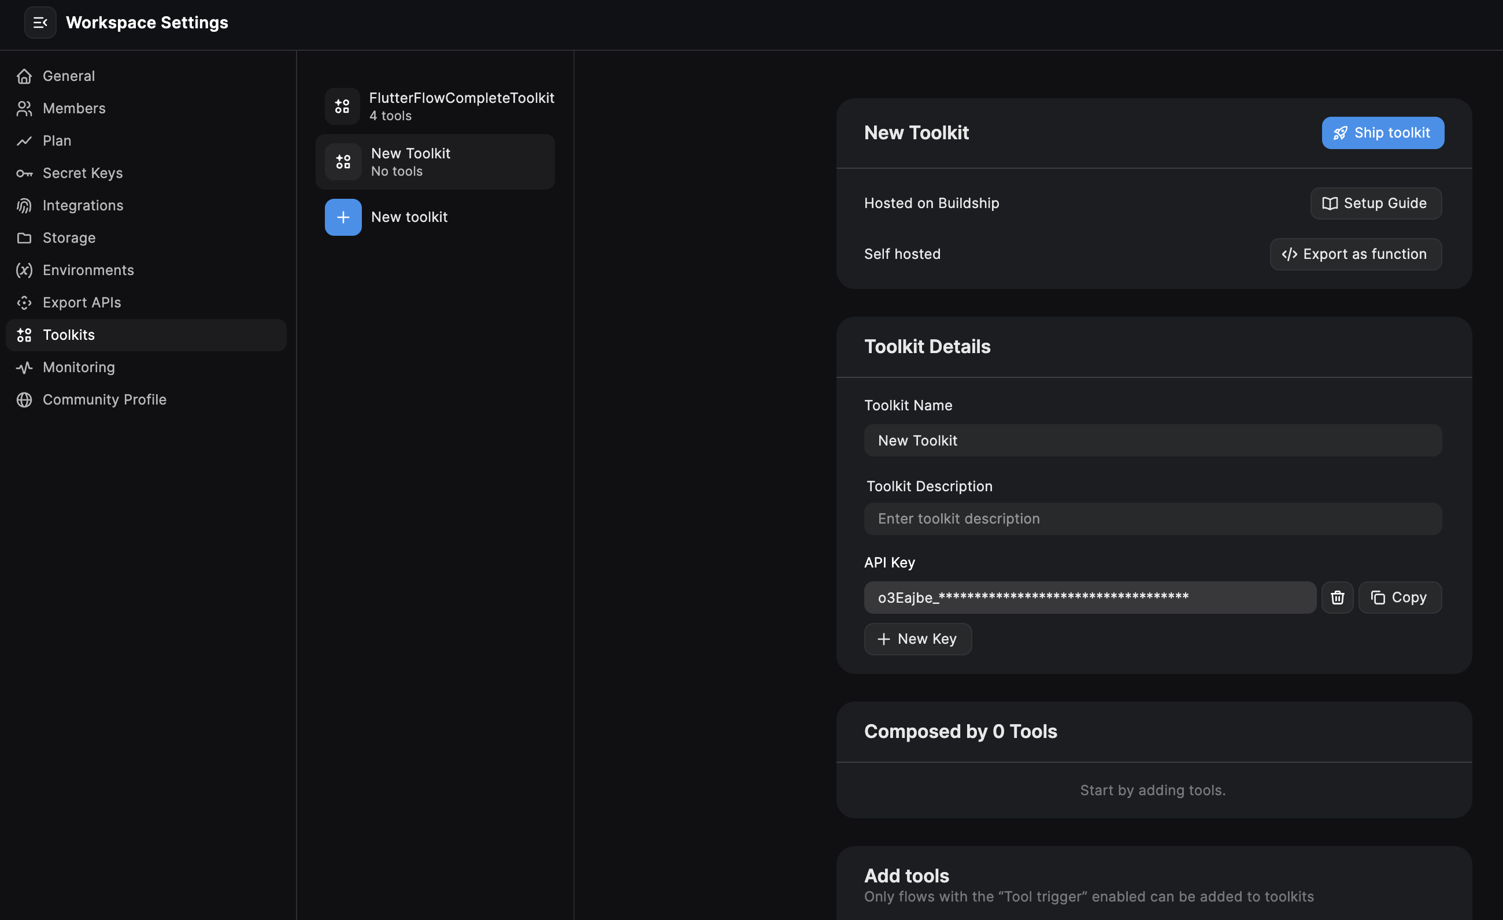Focus the Toolkit Description input field

click(1152, 519)
